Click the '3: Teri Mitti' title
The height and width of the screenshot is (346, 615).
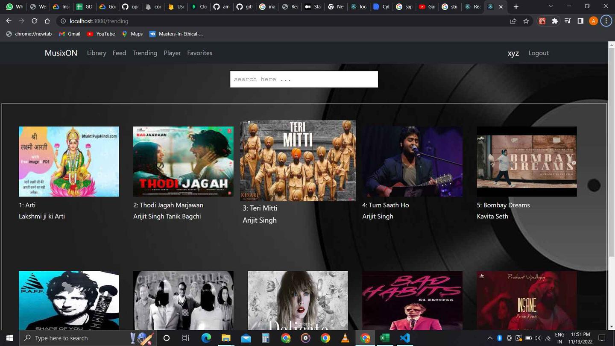(260, 208)
